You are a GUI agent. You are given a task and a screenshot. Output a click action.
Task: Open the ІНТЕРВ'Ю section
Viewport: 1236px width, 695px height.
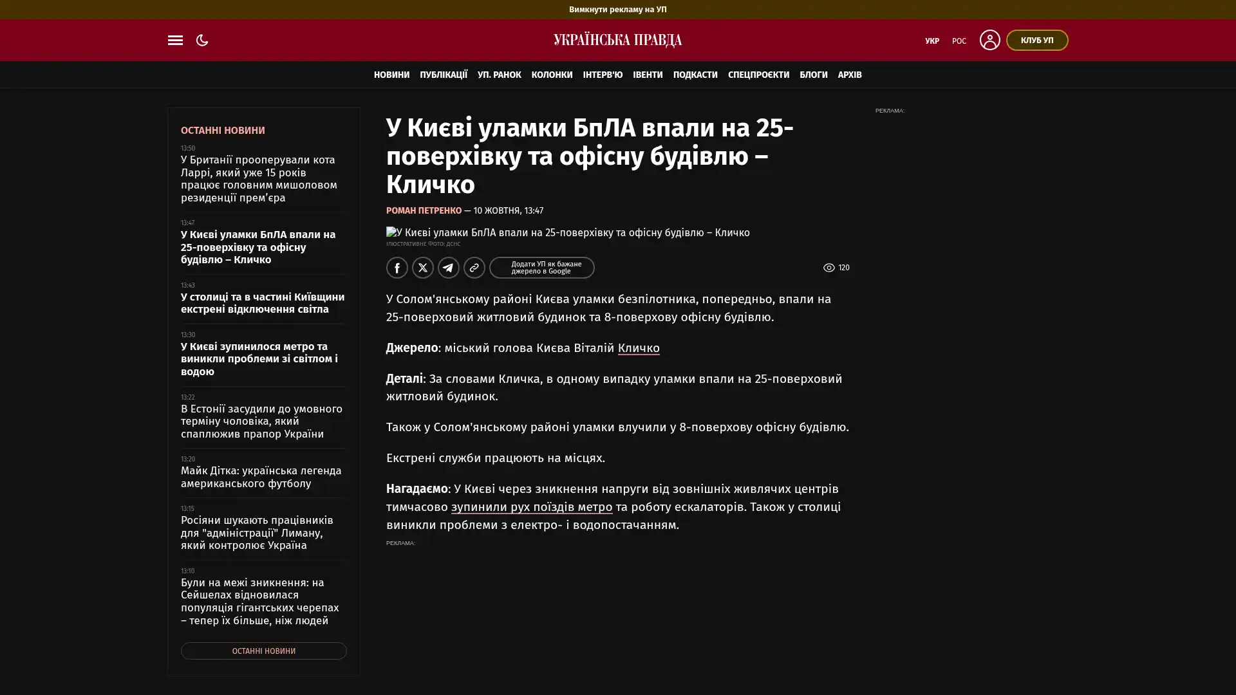603,75
